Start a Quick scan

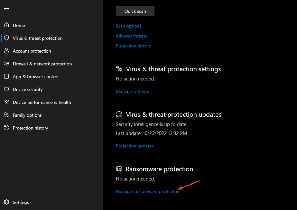[x=135, y=11]
